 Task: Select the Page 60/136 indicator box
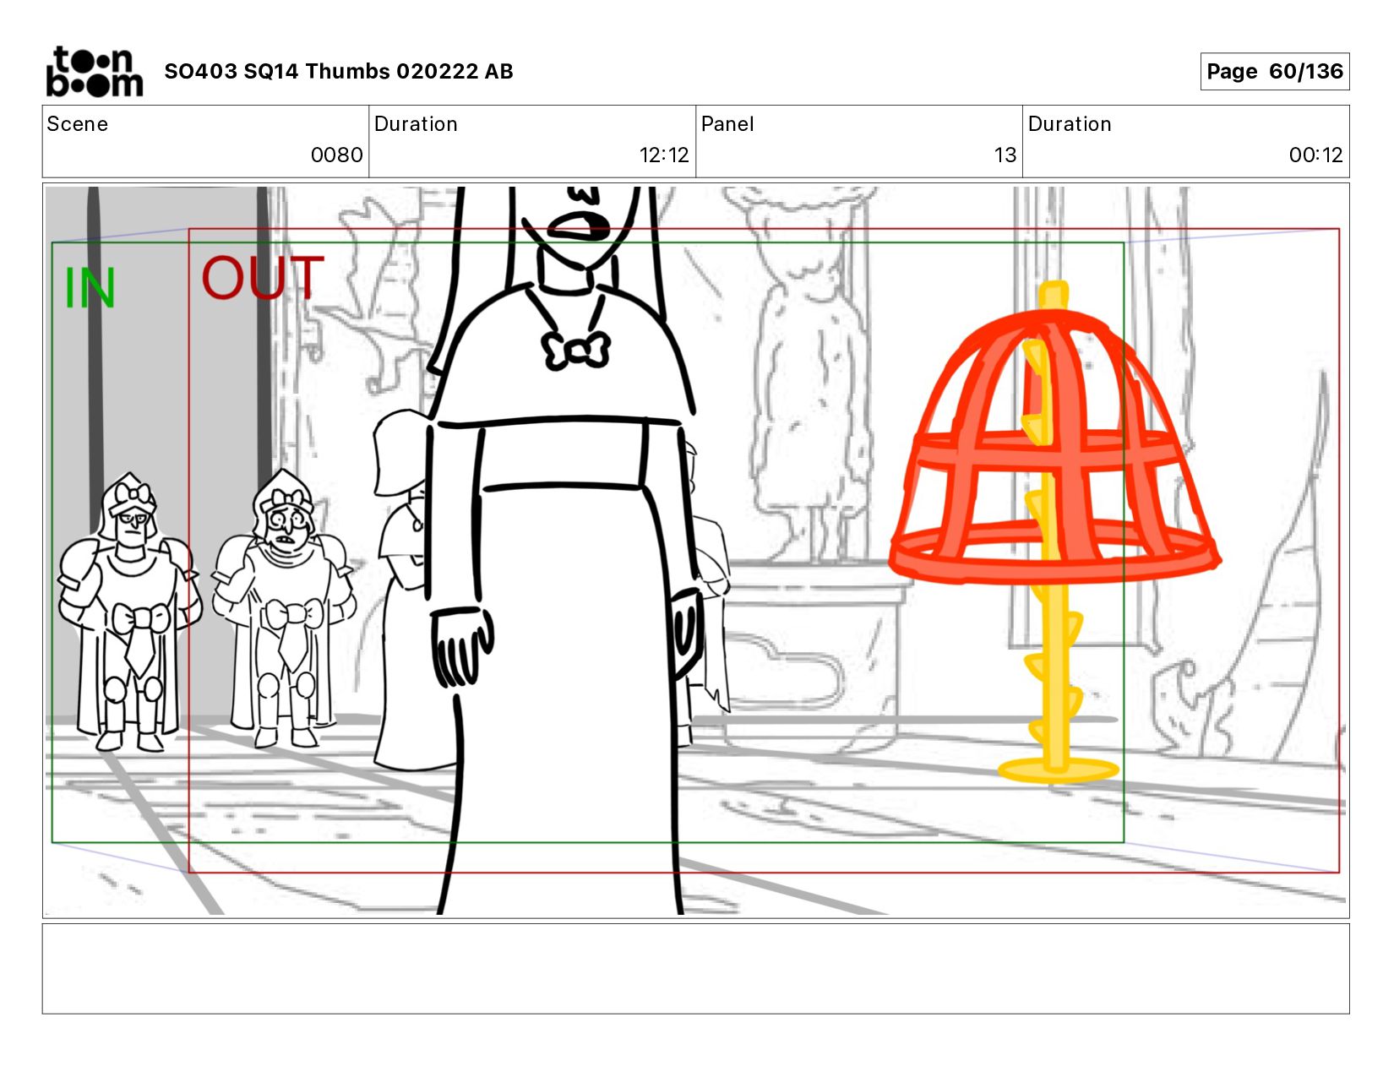point(1274,71)
